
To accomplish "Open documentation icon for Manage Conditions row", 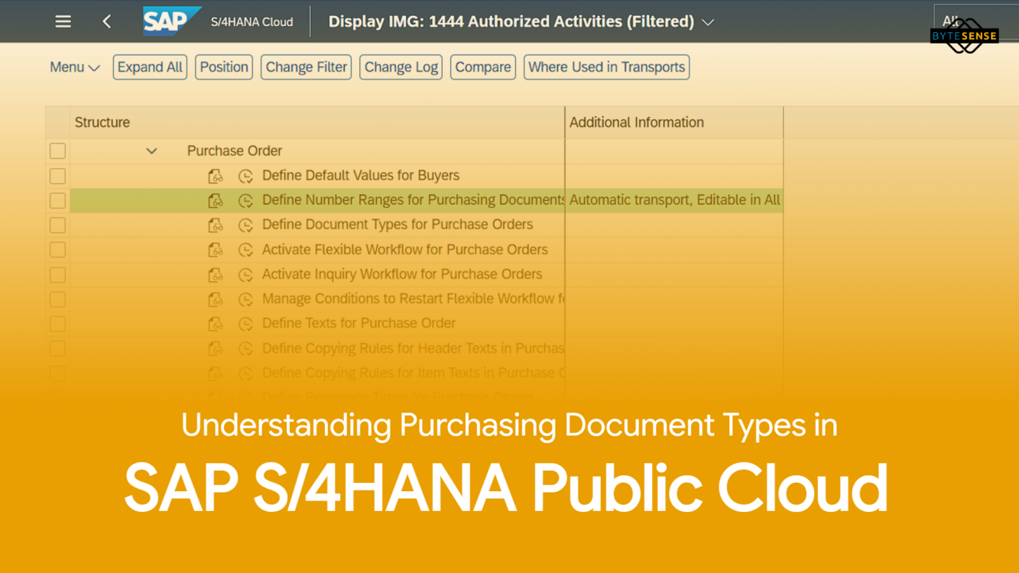I will 216,299.
